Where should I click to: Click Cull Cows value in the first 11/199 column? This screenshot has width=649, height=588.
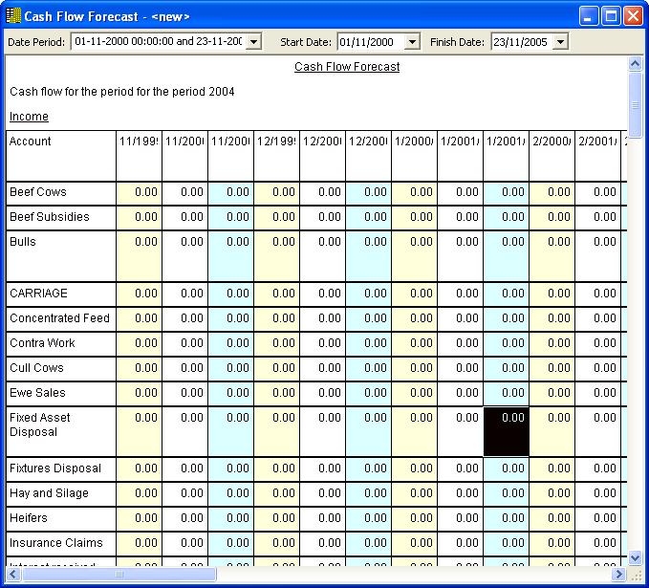point(140,368)
